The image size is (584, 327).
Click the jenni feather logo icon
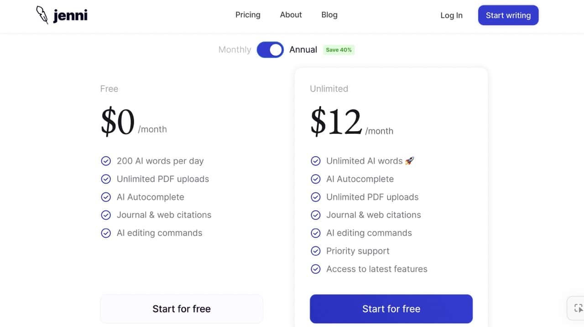42,15
